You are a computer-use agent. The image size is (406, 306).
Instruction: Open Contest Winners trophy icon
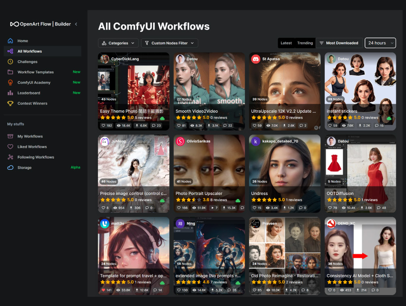[11, 103]
